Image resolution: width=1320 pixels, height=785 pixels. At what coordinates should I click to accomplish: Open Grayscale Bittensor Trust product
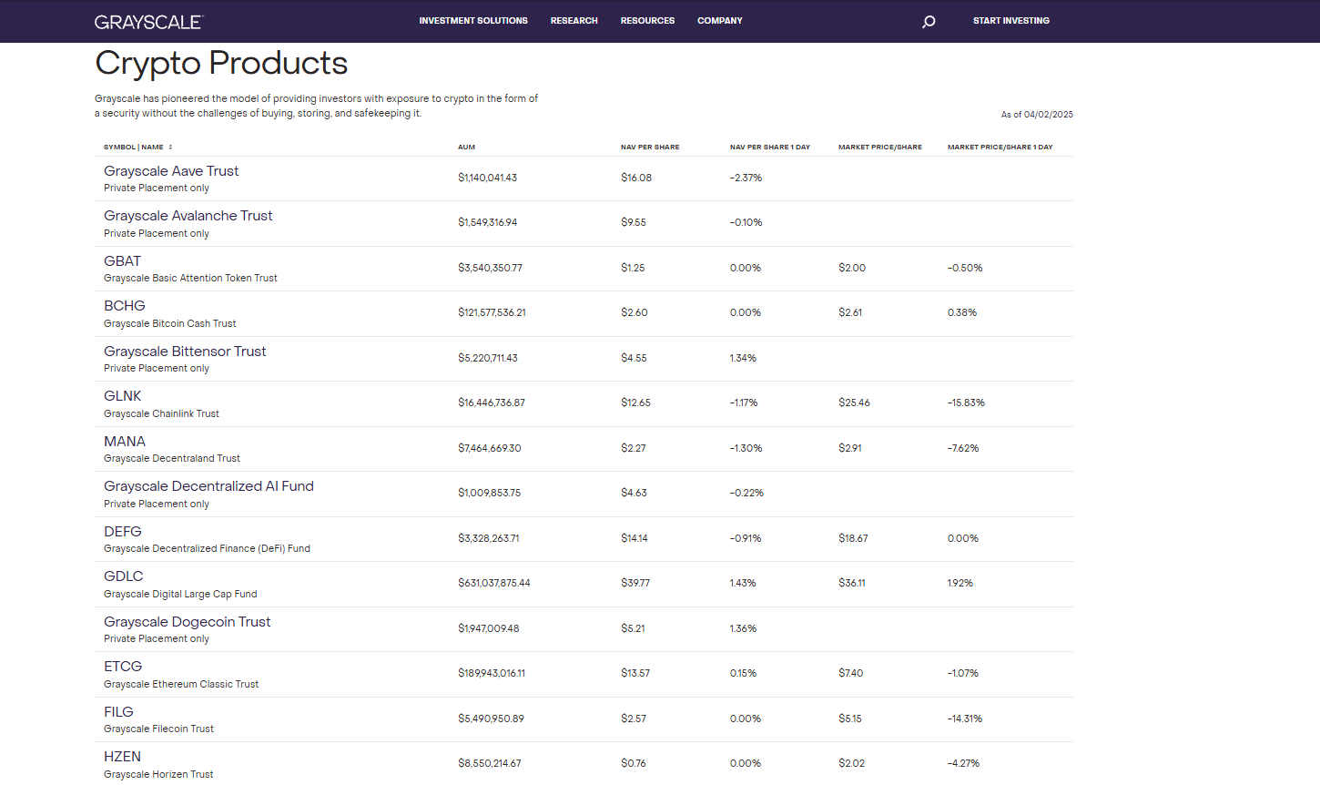coord(185,352)
